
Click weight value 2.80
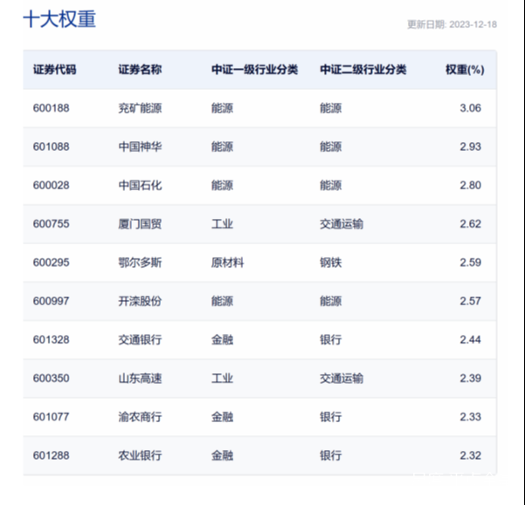470,185
